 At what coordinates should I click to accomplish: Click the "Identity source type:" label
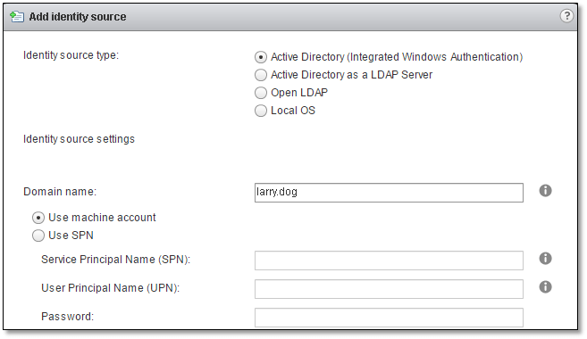(x=71, y=55)
